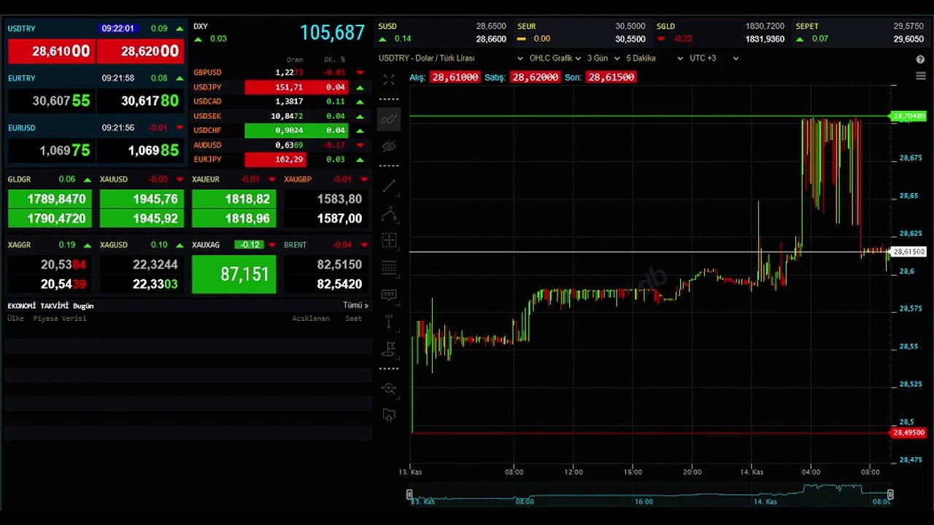
Task: Open the USDTRY symbol dropdown
Action: [x=451, y=58]
